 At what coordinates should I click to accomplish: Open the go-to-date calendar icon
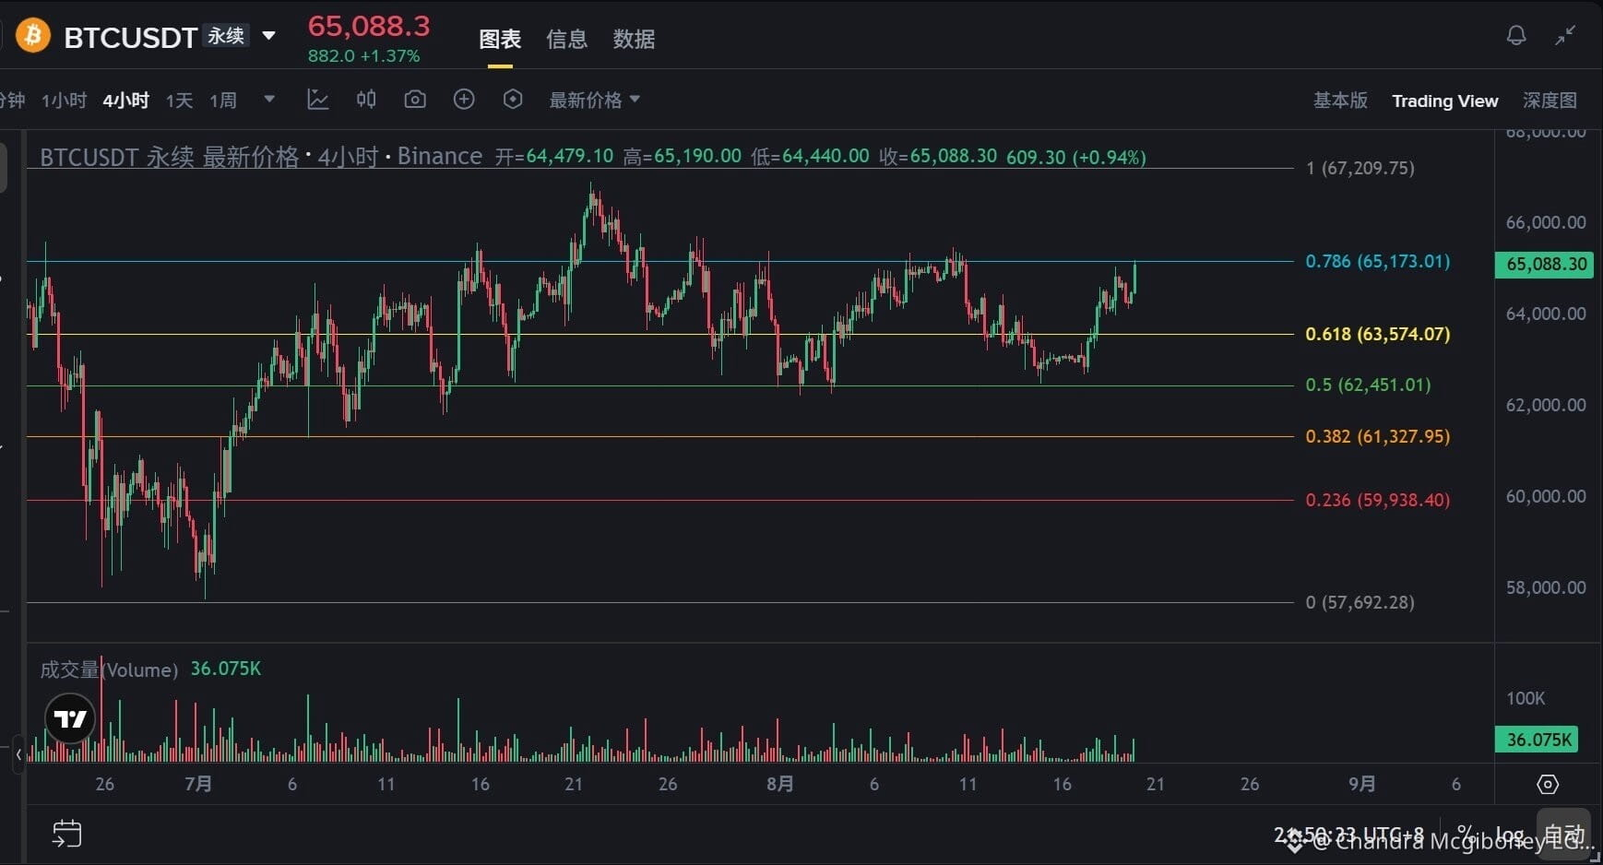tap(66, 834)
